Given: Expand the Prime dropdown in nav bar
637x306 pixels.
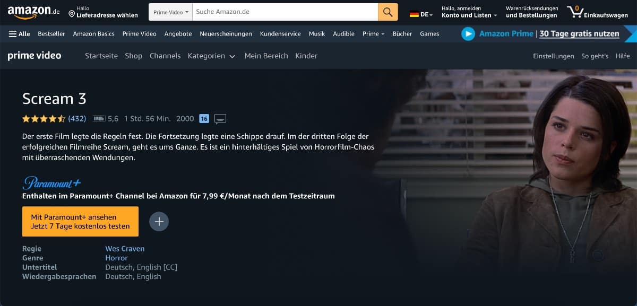Looking at the screenshot, I should [373, 34].
